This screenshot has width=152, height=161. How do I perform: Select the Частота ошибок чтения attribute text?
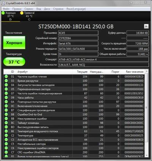coord(32,77)
